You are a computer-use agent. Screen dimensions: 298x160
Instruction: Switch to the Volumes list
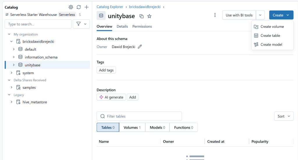click(132, 127)
